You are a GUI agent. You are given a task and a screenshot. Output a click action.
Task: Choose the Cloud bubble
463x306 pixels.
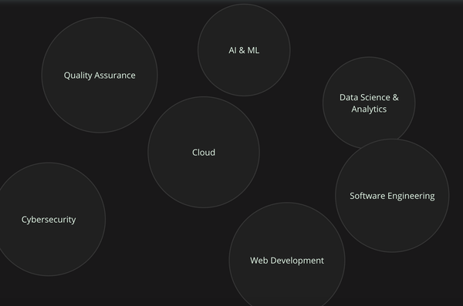click(x=204, y=153)
